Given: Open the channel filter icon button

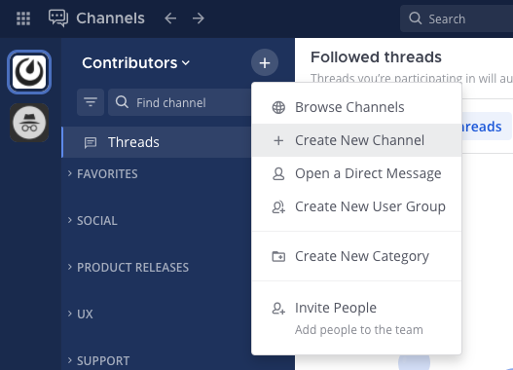Looking at the screenshot, I should (x=91, y=102).
